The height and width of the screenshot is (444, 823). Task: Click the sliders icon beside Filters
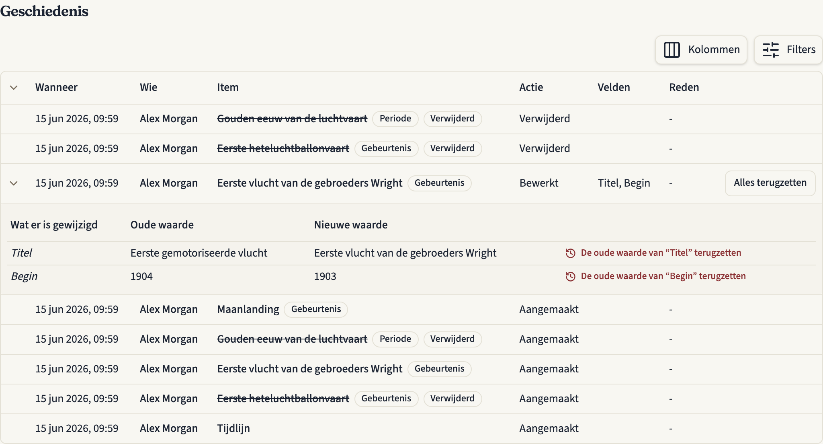click(770, 50)
